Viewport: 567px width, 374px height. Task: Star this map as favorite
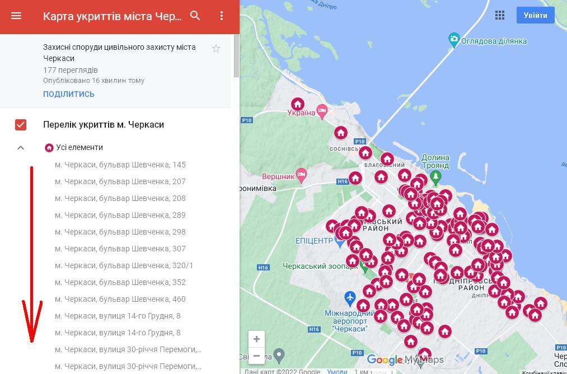216,49
